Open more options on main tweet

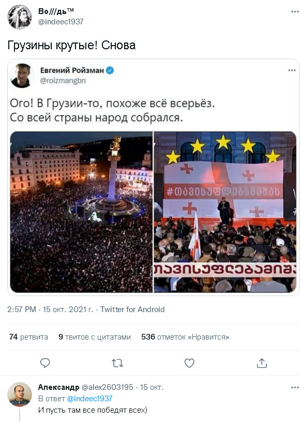tap(295, 11)
